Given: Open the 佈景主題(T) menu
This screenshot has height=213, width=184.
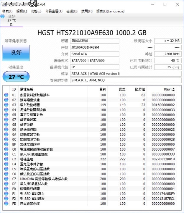Looking at the screenshot, I should coord(54,11).
